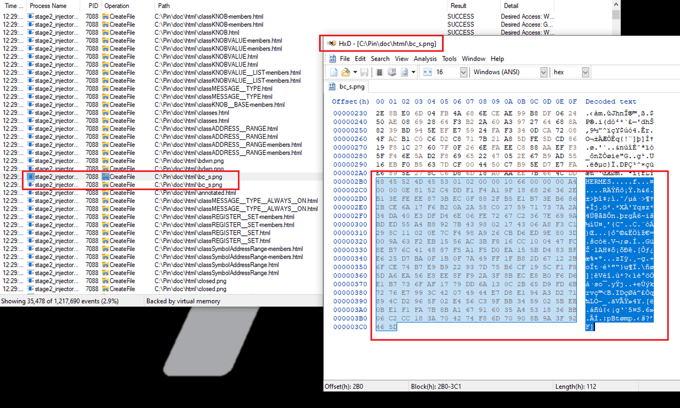Click the Decoded text column header

pos(611,101)
